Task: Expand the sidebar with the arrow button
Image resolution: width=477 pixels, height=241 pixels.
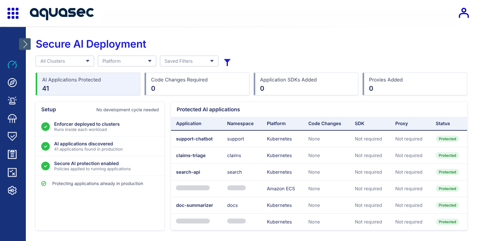Action: click(x=25, y=44)
